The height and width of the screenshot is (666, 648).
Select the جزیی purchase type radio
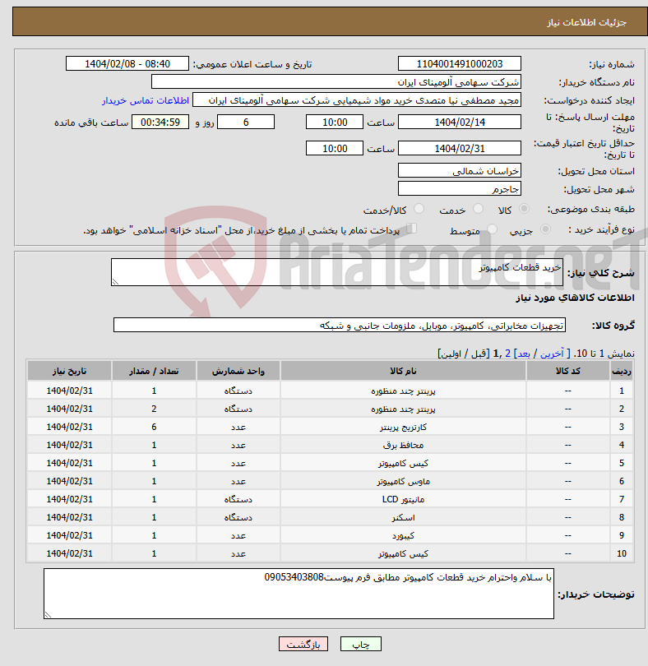coord(545,229)
